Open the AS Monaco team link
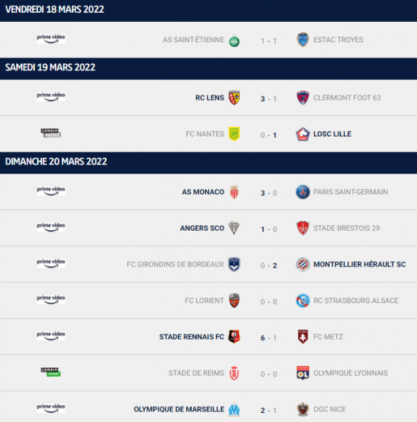The image size is (417, 422). click(x=203, y=192)
